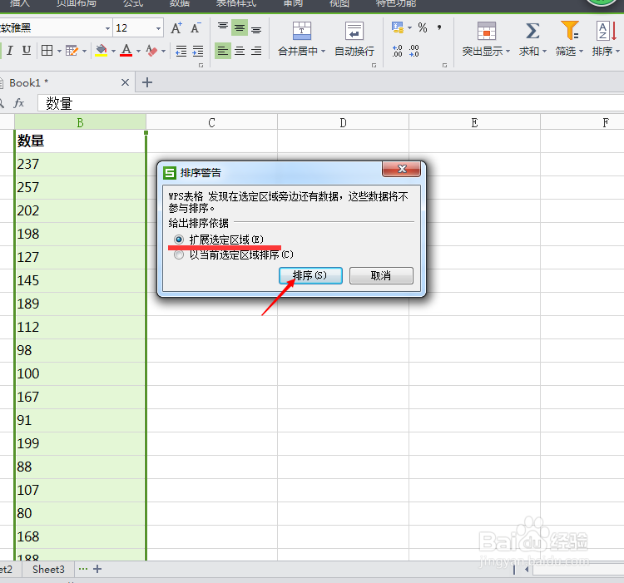624x583 pixels.
Task: Align text right
Action: [256, 51]
